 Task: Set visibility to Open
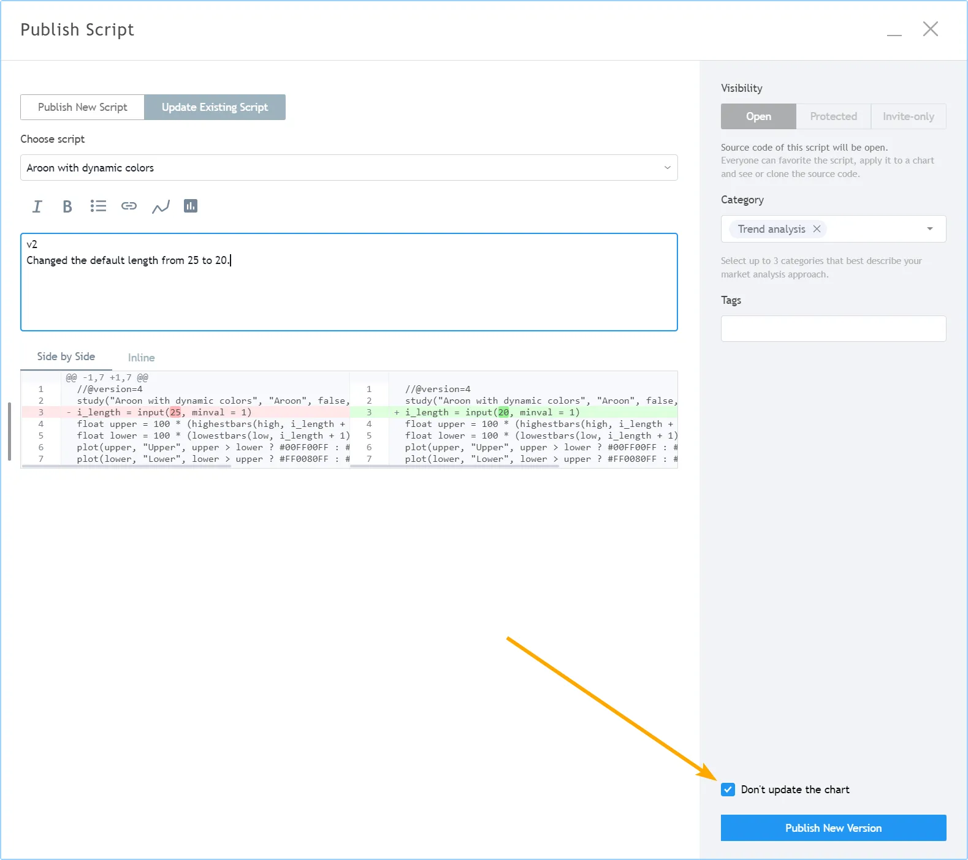[758, 116]
